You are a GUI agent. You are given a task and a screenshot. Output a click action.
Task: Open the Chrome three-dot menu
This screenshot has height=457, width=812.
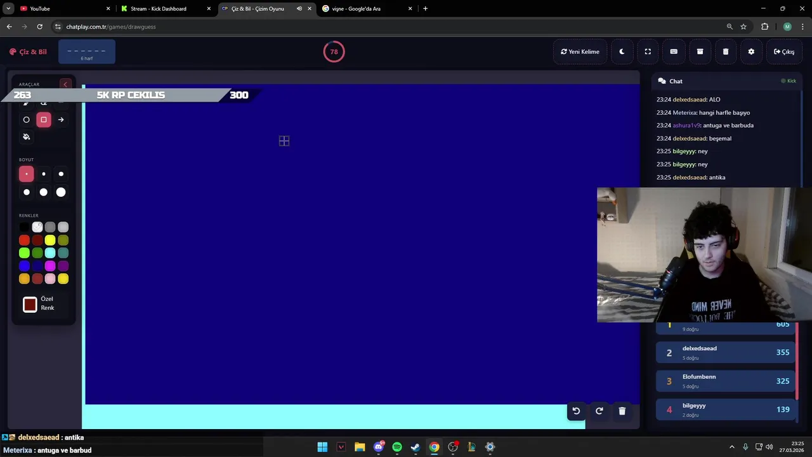click(803, 27)
